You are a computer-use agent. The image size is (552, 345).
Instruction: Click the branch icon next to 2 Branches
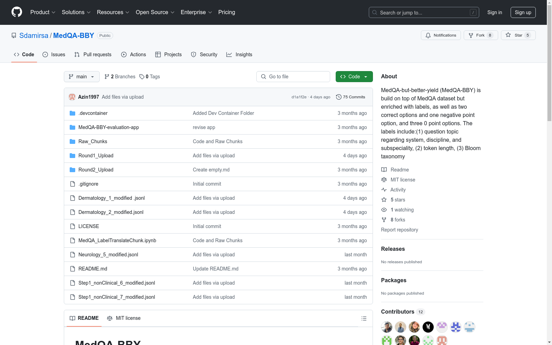(x=107, y=77)
